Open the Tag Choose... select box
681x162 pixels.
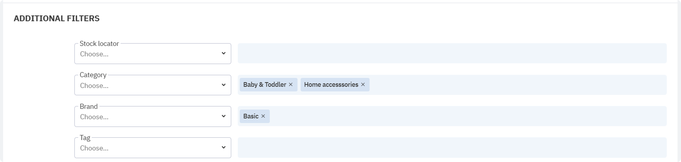coord(146,148)
